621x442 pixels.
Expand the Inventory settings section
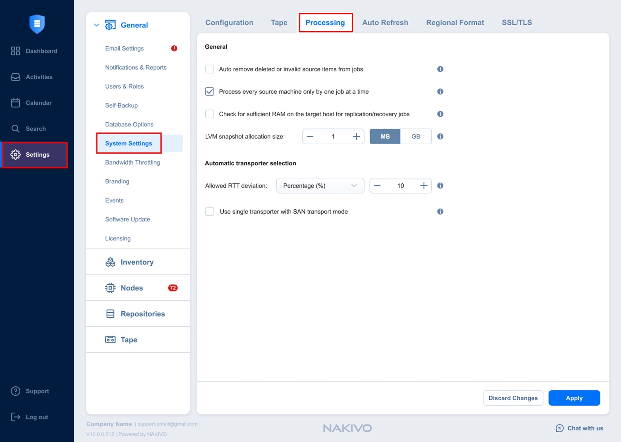pyautogui.click(x=137, y=262)
